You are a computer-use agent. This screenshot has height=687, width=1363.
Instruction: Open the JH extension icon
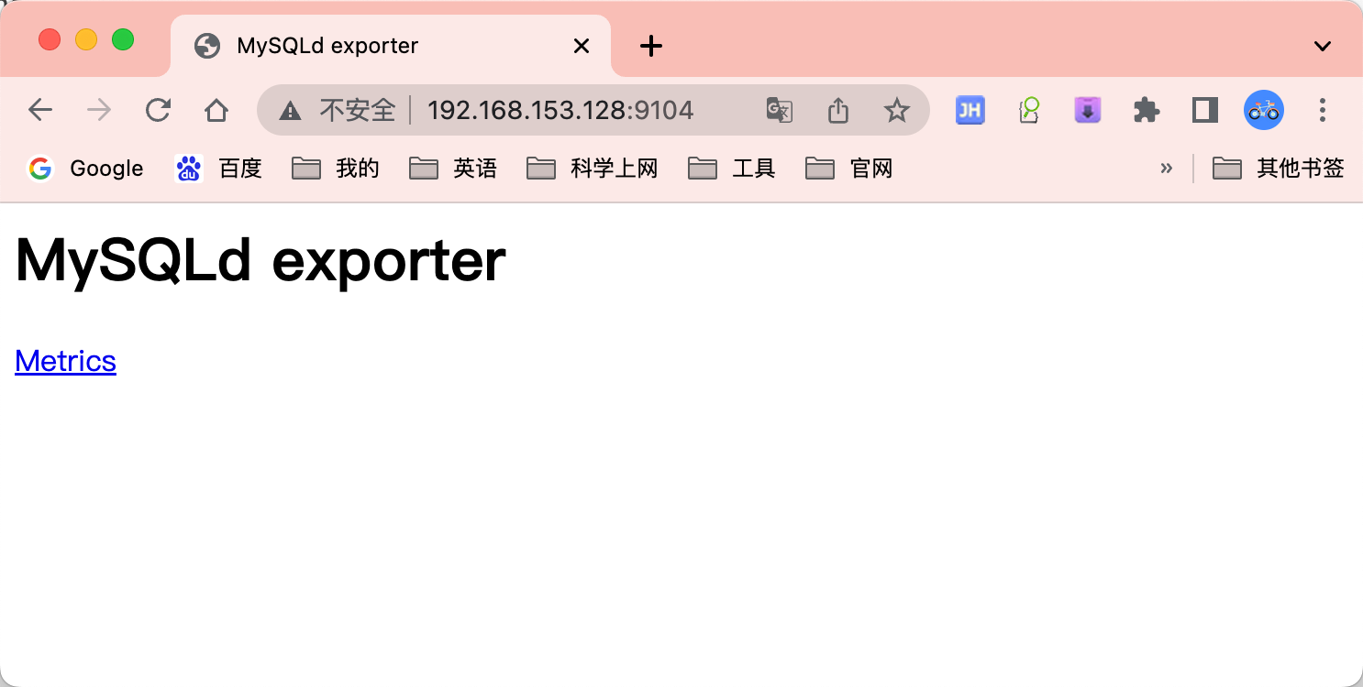click(x=970, y=111)
